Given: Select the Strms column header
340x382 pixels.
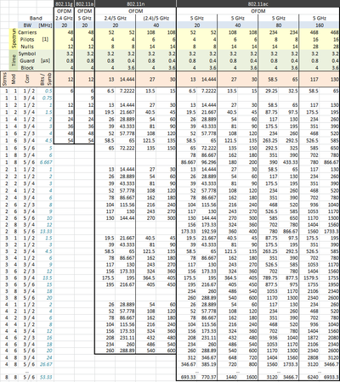Looking at the screenshot, I should 5,80.
